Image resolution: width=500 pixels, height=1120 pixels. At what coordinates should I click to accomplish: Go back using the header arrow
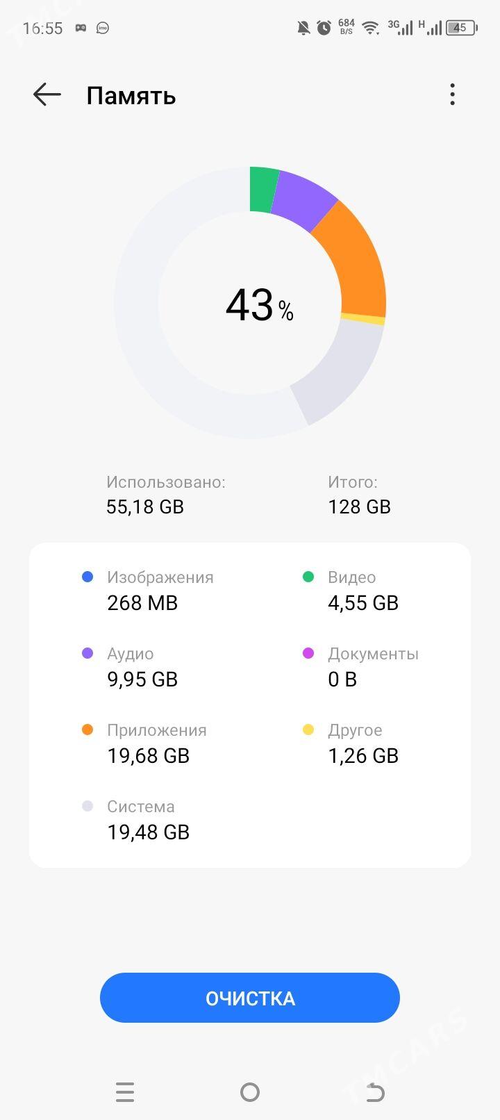[x=47, y=94]
